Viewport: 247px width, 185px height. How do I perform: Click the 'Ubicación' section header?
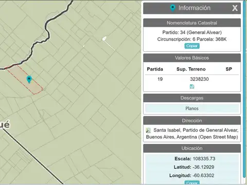(192, 149)
